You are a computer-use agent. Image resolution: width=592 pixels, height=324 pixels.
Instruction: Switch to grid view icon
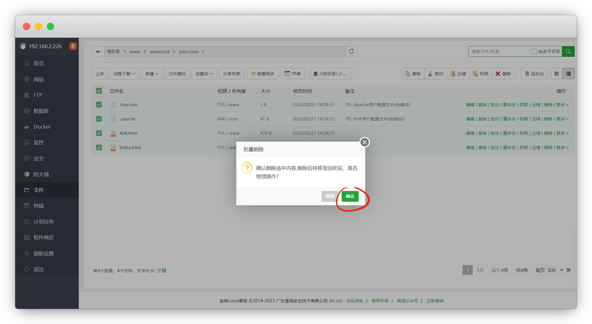556,73
